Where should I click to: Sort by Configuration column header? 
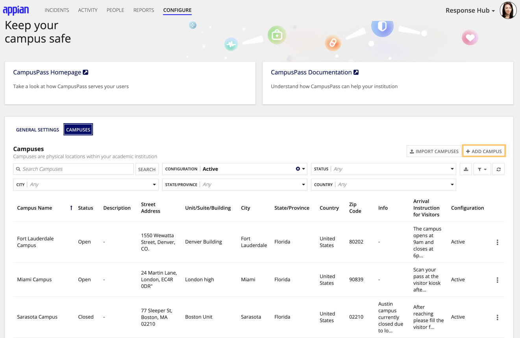(467, 208)
